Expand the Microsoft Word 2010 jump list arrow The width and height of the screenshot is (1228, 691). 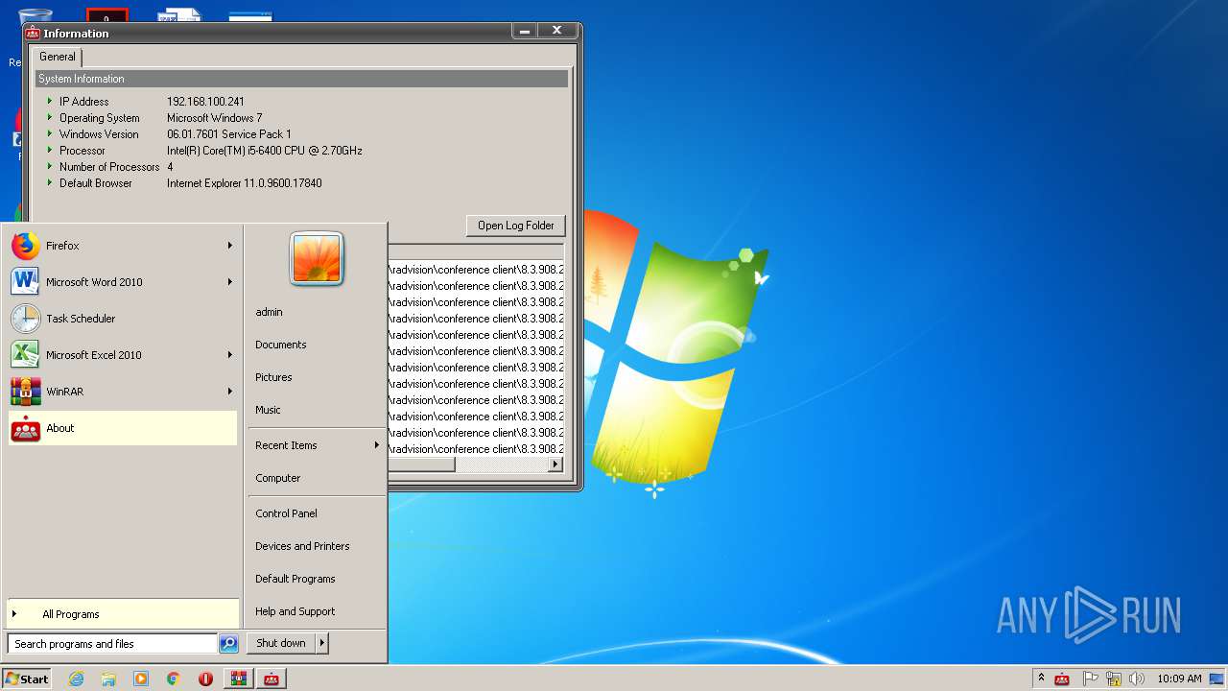(x=230, y=282)
